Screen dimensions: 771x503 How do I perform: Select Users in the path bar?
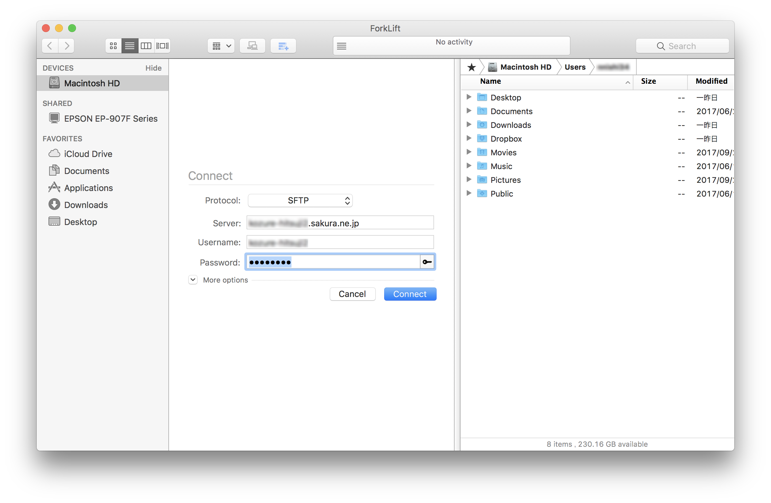575,67
